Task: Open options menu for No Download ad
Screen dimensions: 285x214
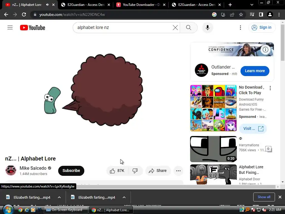Action: click(x=270, y=88)
